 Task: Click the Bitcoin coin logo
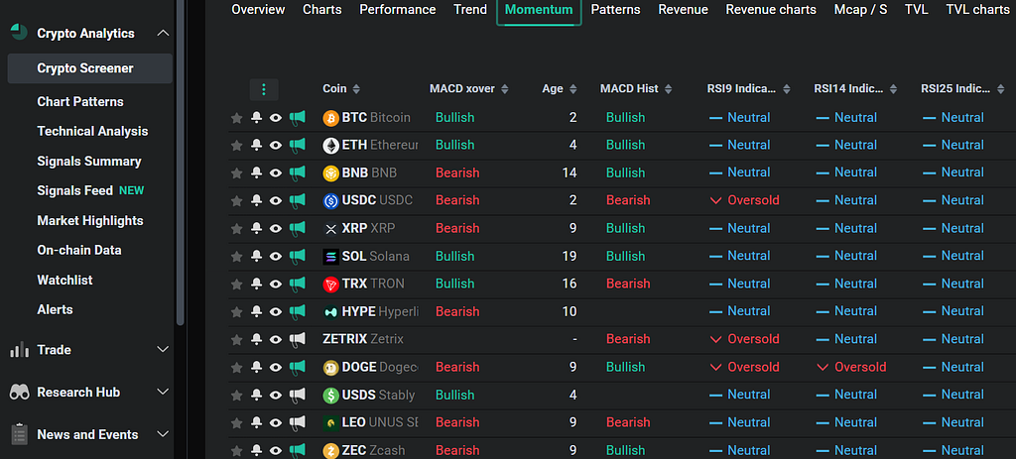331,118
